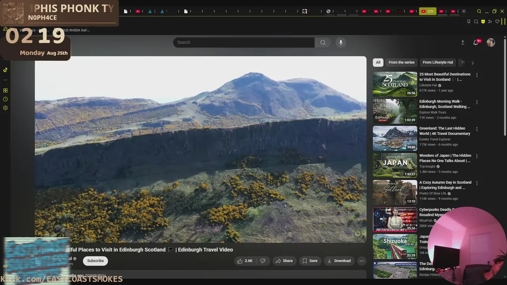This screenshot has width=507, height=285.
Task: Click the Share button
Action: coord(284,261)
